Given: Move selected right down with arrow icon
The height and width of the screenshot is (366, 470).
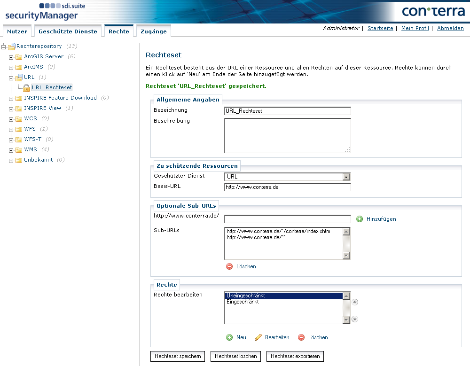Looking at the screenshot, I should pyautogui.click(x=355, y=319).
